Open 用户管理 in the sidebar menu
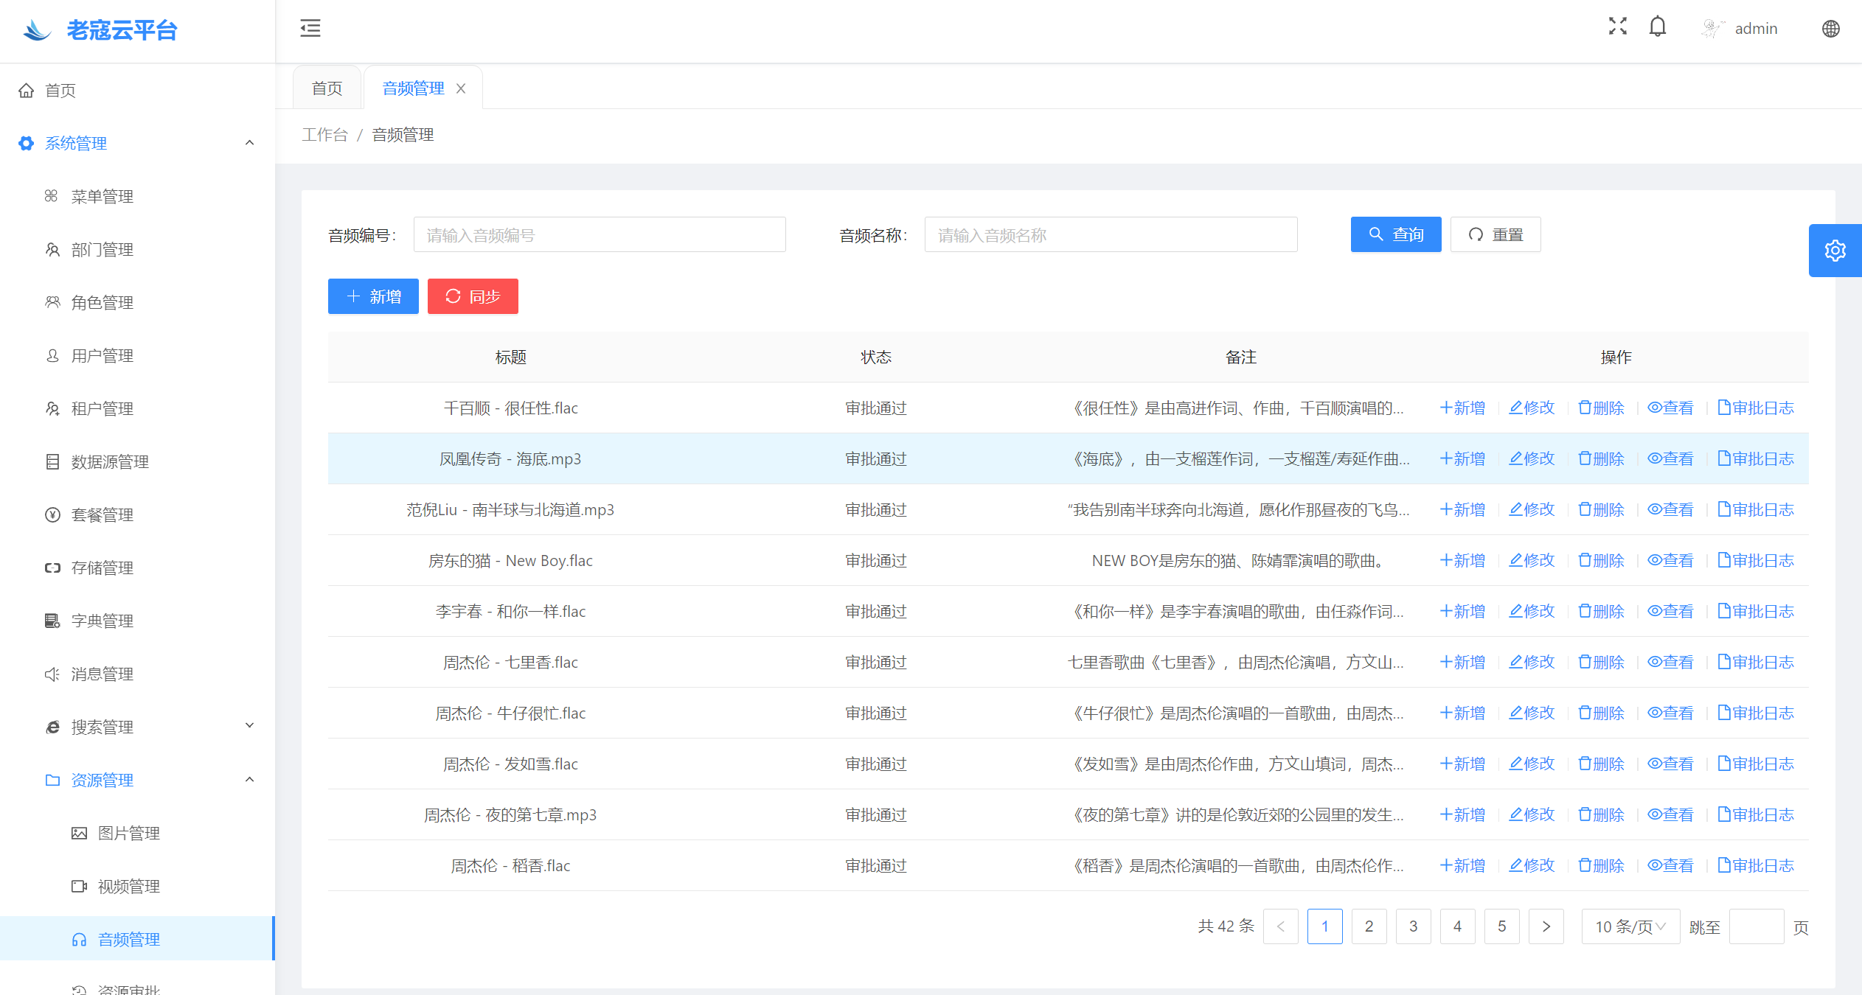 coord(103,355)
